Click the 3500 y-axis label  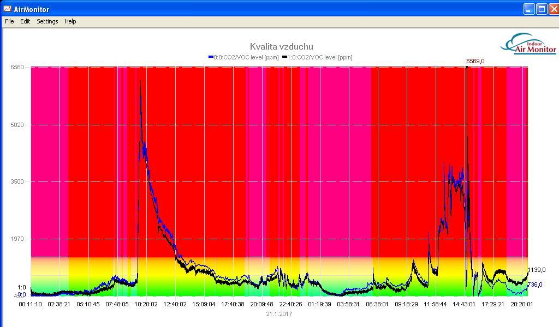pyautogui.click(x=17, y=181)
